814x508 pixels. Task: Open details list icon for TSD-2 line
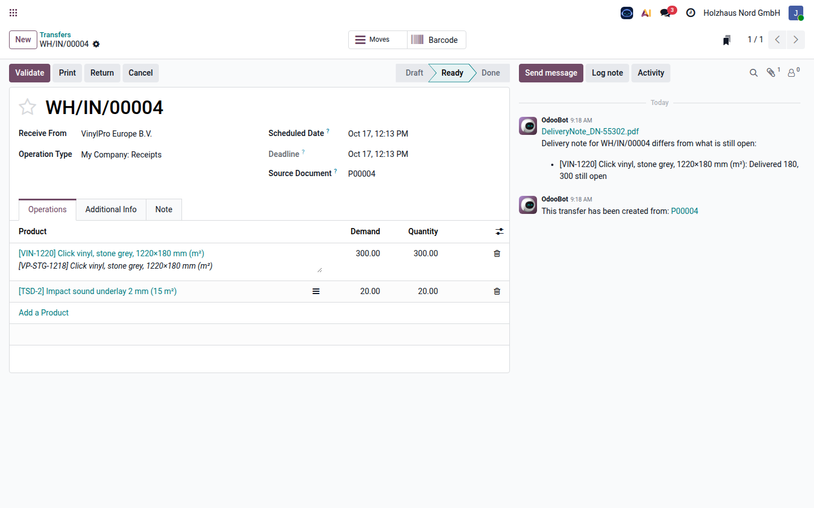click(x=316, y=291)
